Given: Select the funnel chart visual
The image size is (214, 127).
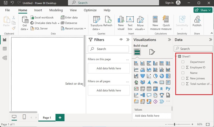Looking at the screenshot, I should 142,76.
